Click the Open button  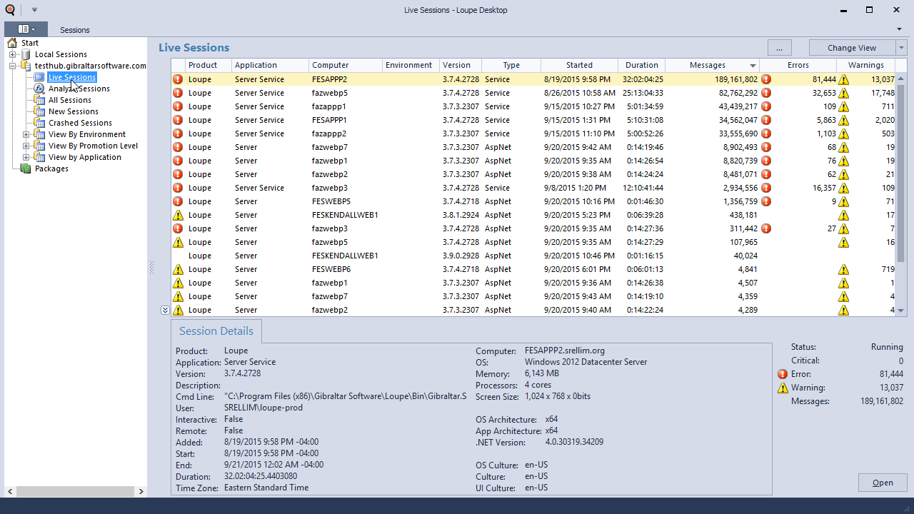[883, 483]
